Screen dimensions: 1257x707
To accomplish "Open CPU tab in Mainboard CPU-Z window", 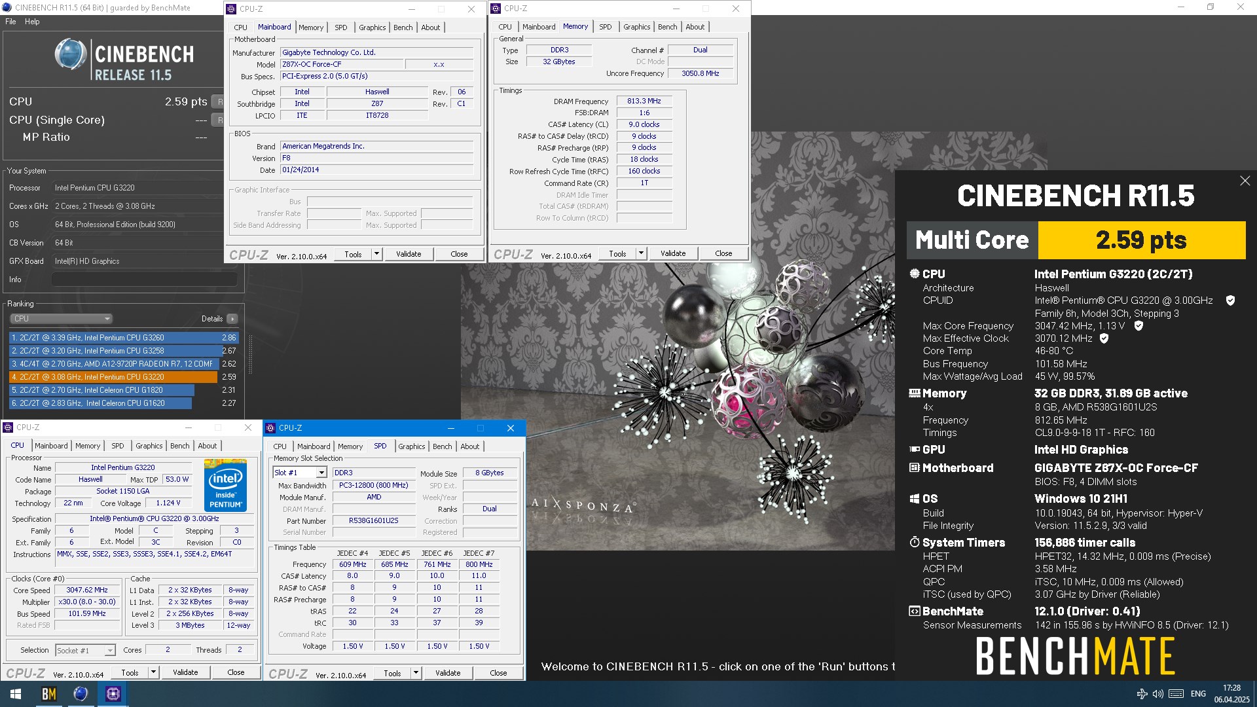I will point(241,27).
